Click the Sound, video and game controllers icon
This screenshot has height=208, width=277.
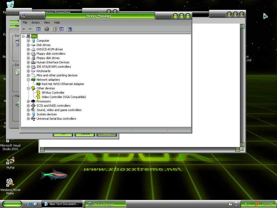pos(33,110)
